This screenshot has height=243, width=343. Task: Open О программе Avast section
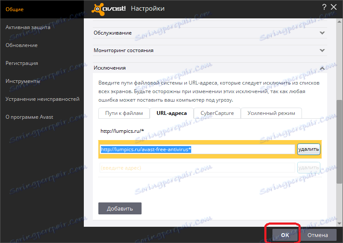pyautogui.click(x=30, y=117)
